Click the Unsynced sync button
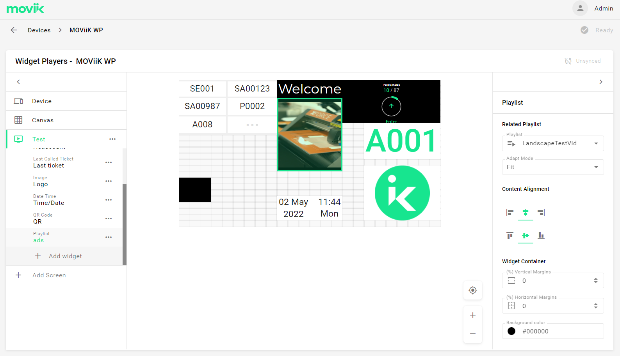620x356 pixels. pyautogui.click(x=583, y=61)
